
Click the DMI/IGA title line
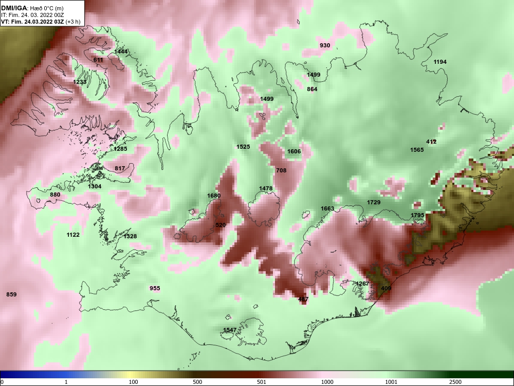pyautogui.click(x=31, y=9)
